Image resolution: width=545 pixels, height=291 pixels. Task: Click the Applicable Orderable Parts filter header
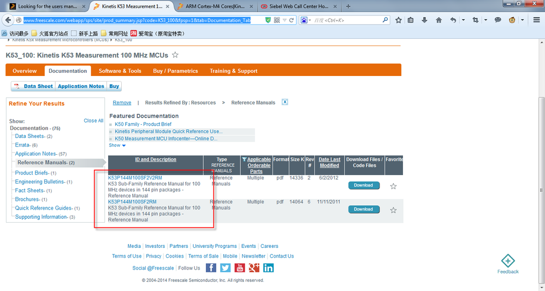pos(256,165)
